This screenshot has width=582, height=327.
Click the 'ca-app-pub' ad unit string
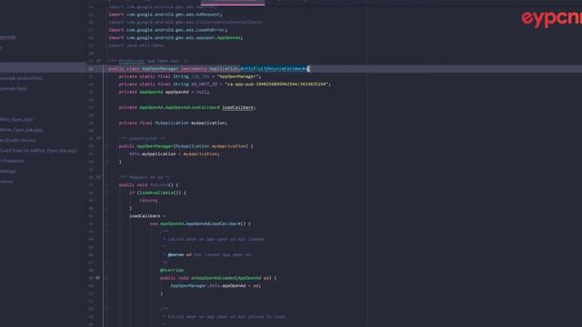click(x=276, y=84)
